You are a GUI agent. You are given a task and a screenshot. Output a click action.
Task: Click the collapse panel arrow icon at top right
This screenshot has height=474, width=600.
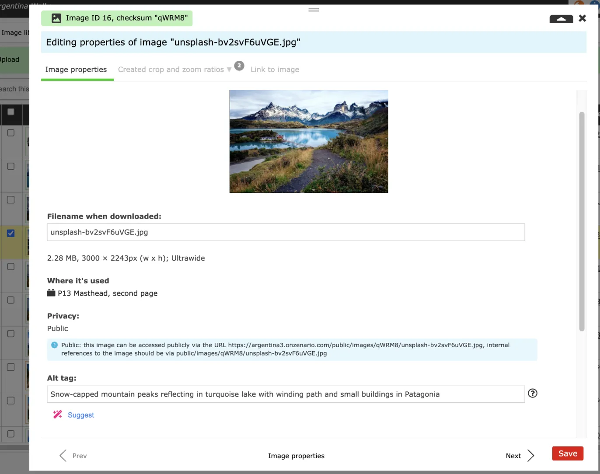(x=561, y=18)
